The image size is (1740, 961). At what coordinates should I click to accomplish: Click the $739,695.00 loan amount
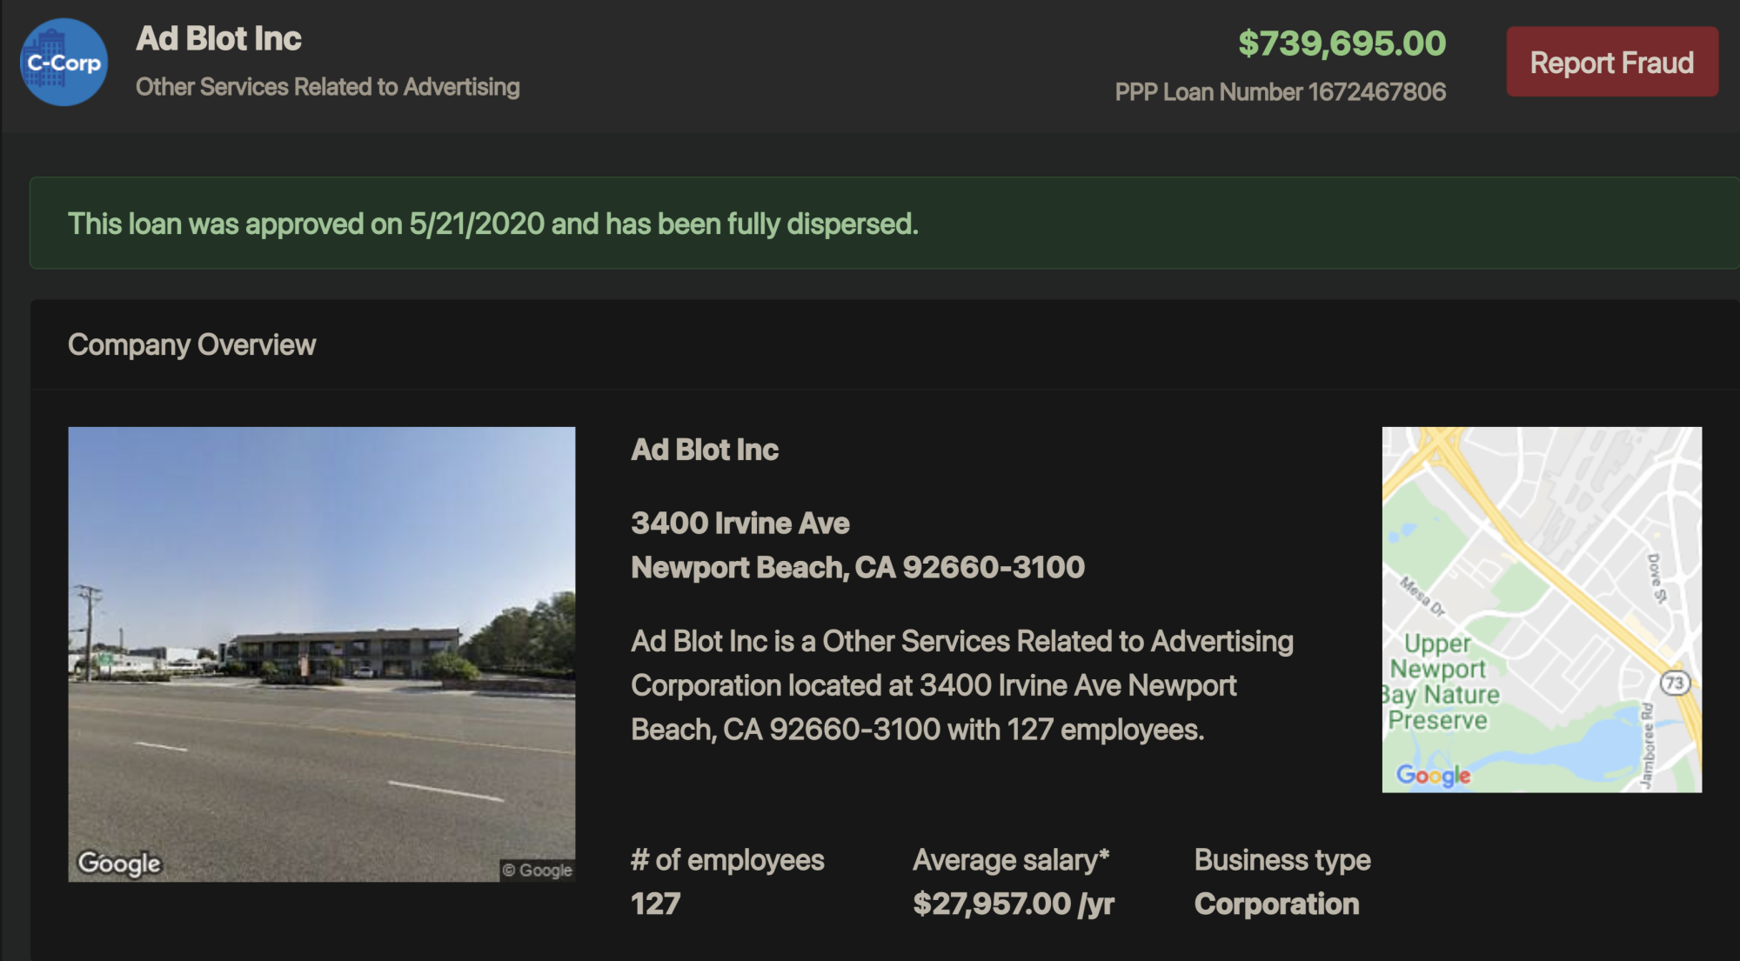point(1342,43)
